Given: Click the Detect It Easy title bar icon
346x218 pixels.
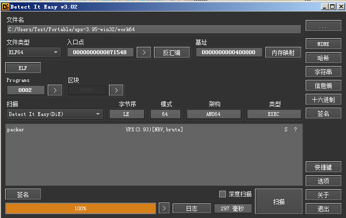Looking at the screenshot, I should coord(6,7).
